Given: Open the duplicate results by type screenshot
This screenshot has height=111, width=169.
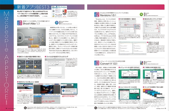Looking at the screenshot, I should (30, 66).
